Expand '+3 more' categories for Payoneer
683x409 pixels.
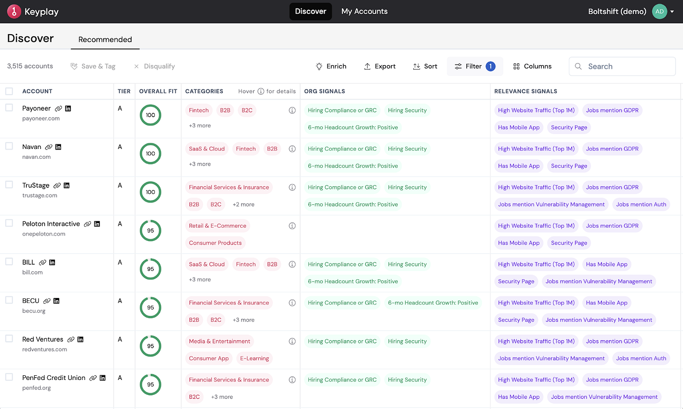(200, 126)
